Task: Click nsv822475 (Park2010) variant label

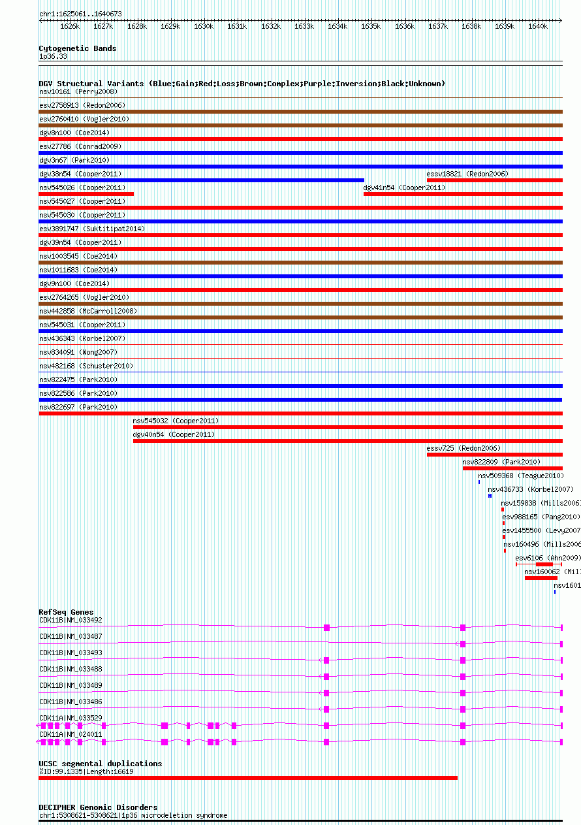Action: pyautogui.click(x=78, y=380)
